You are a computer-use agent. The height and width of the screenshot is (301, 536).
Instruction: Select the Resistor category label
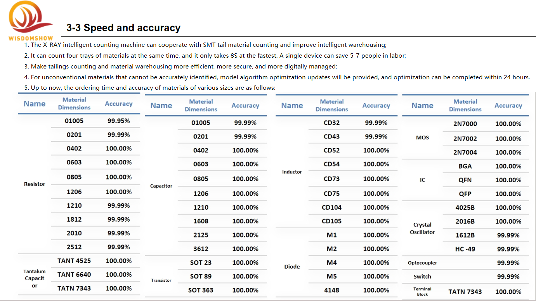coord(35,184)
